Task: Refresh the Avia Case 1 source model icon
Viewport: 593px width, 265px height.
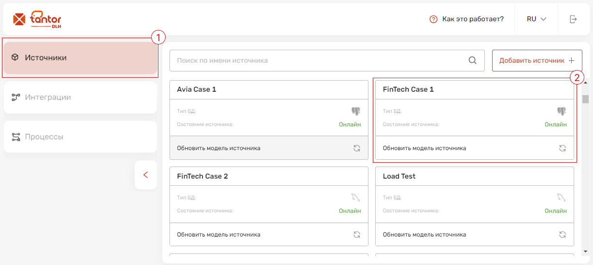Action: coord(357,148)
